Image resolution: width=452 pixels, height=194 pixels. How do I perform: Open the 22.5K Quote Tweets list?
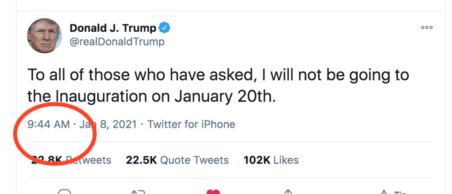point(177,160)
